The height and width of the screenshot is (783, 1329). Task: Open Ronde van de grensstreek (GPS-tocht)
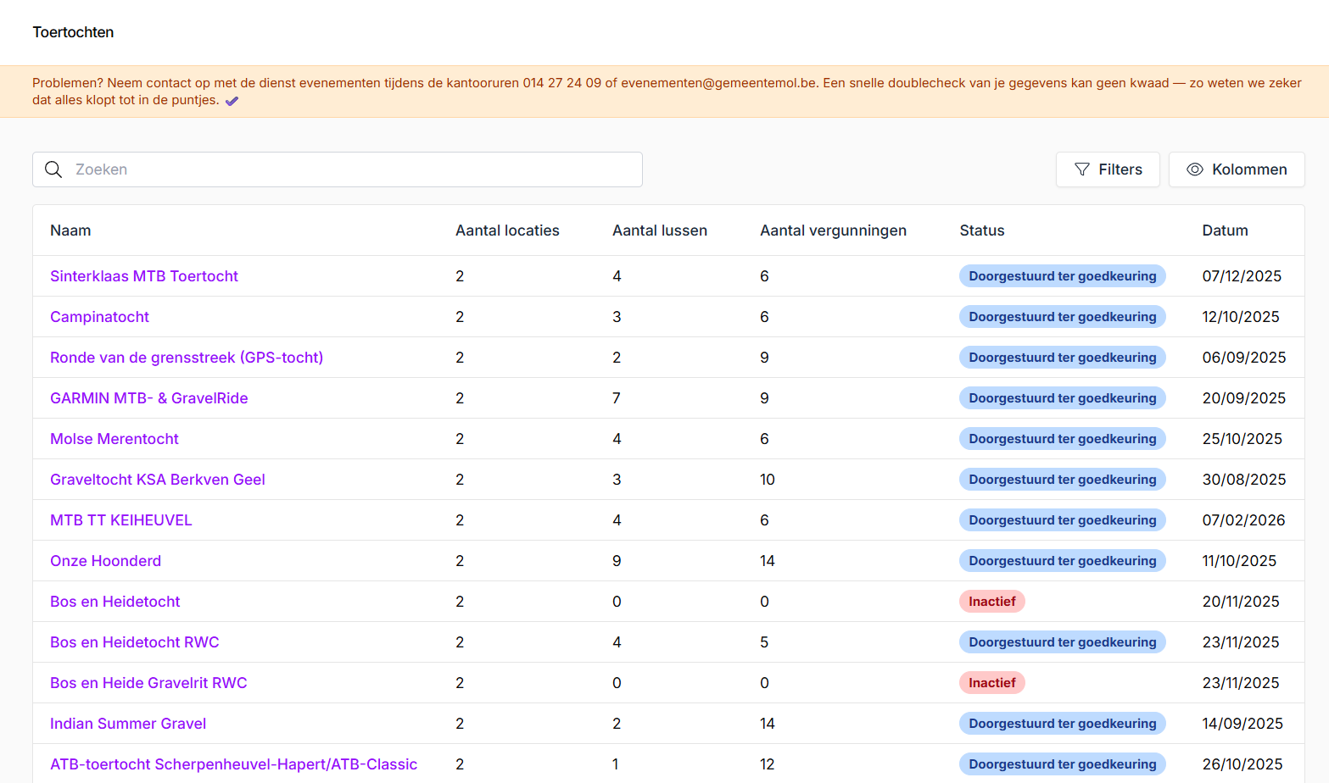coord(187,358)
